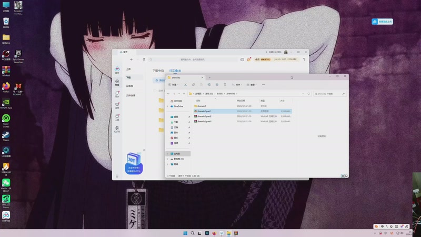Click the taskbar Search icon

(193, 233)
